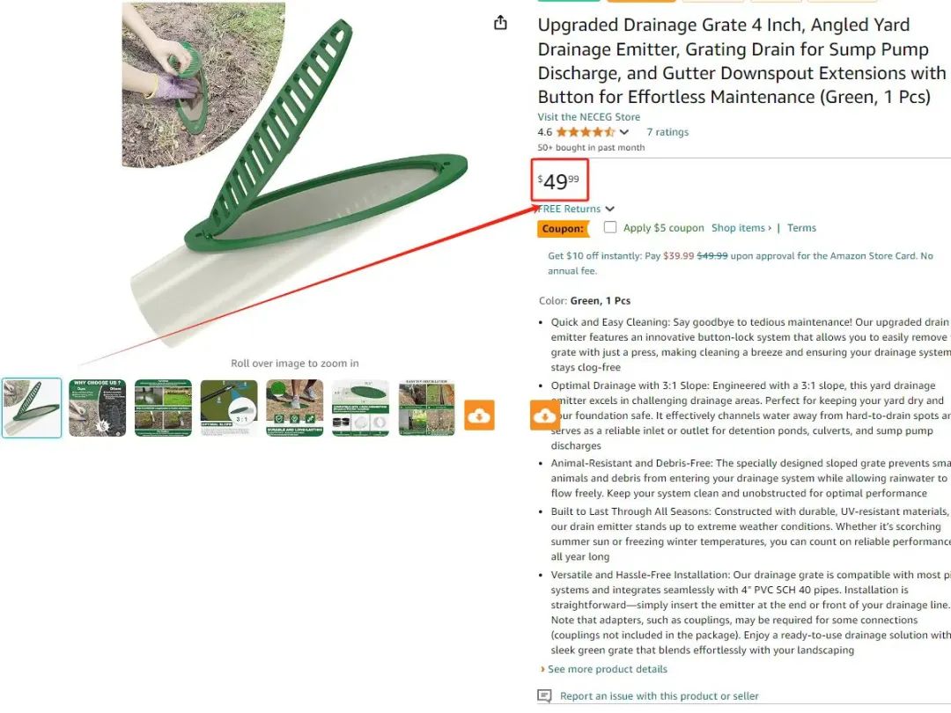Open the coupon Terms link
This screenshot has height=713, width=951.
tap(801, 228)
